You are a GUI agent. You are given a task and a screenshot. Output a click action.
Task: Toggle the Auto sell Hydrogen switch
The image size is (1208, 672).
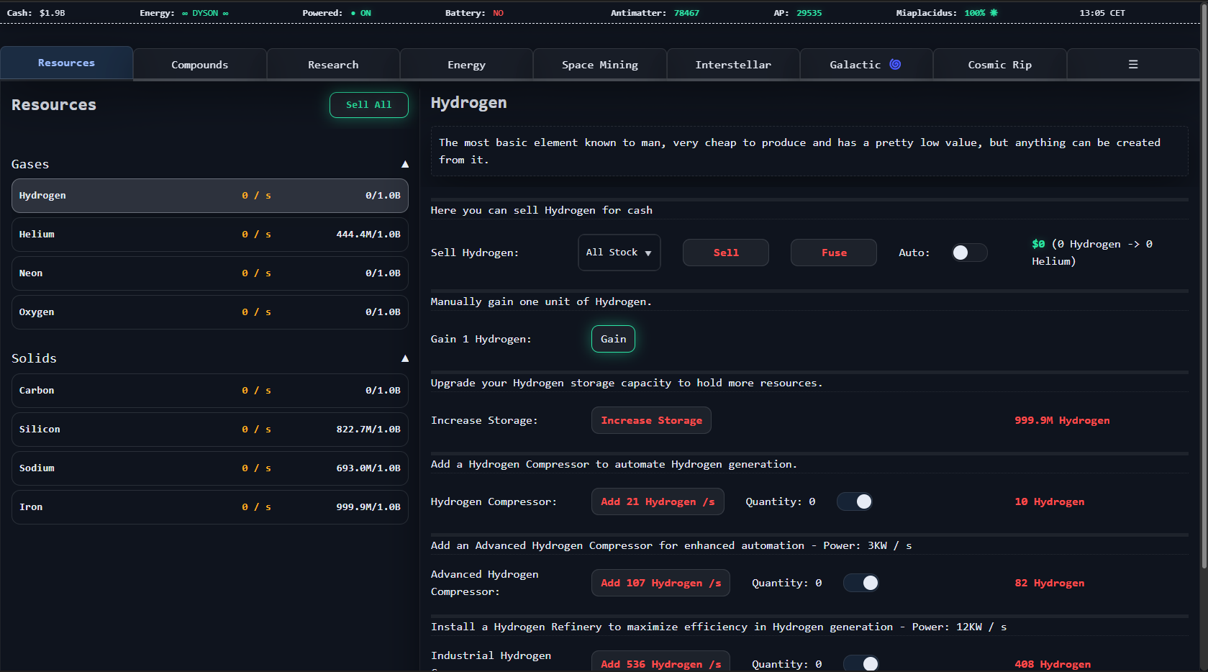coord(969,253)
